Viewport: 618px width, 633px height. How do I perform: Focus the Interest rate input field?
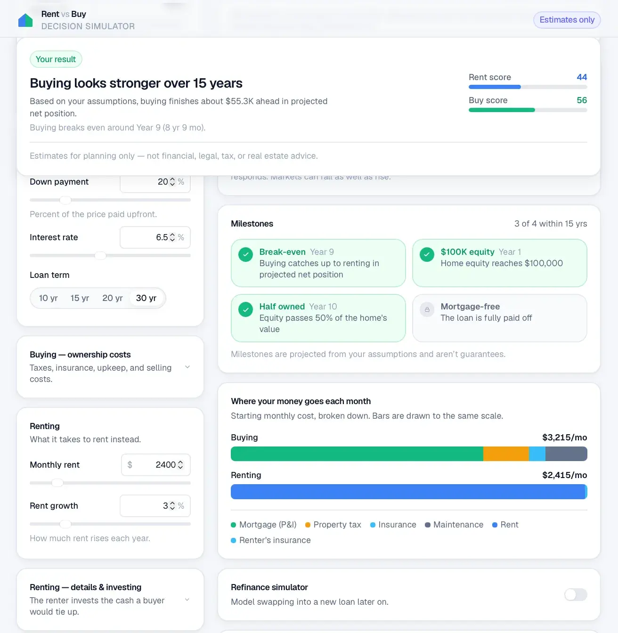(155, 237)
